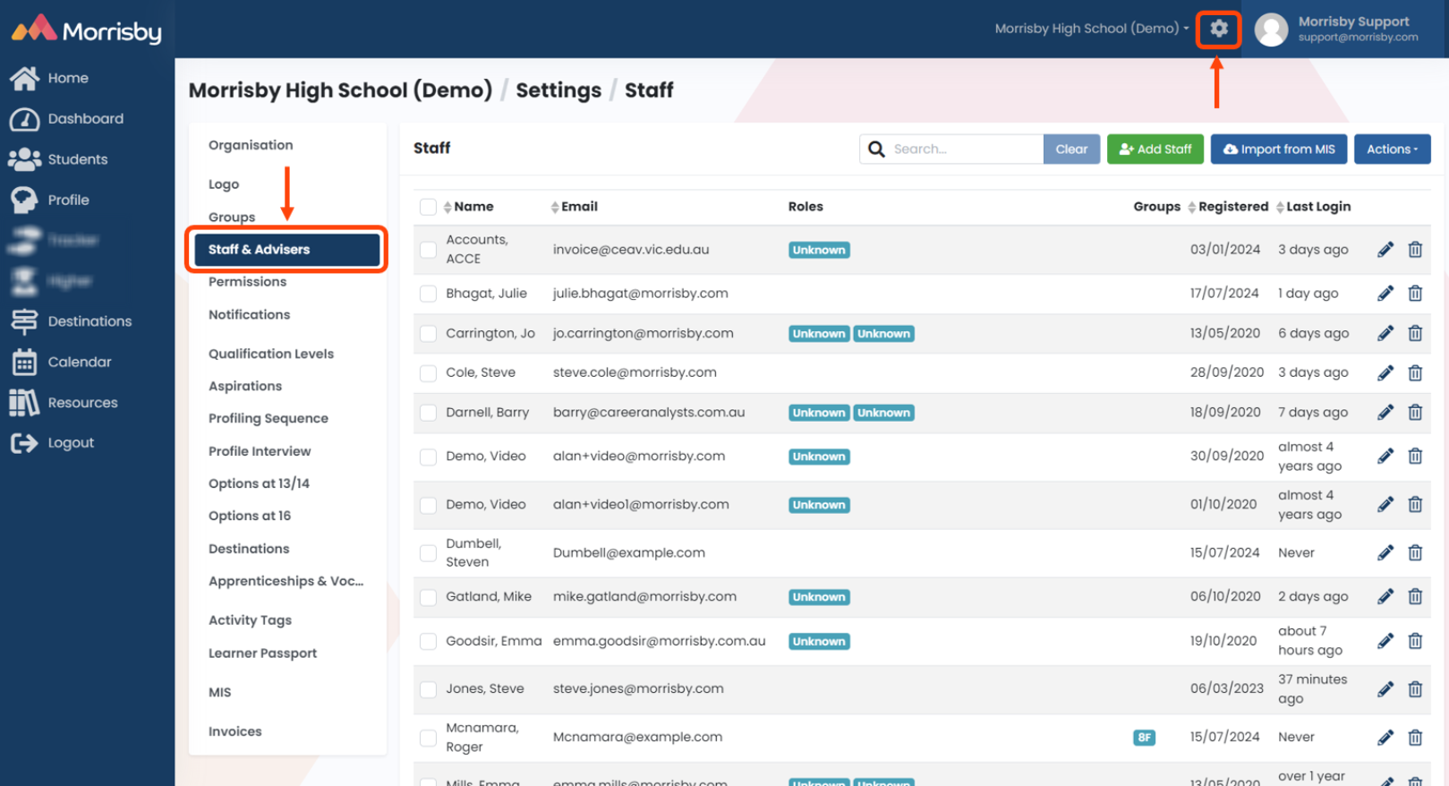The height and width of the screenshot is (786, 1449).
Task: Edit Cole, Steve pencil icon
Action: (x=1385, y=372)
